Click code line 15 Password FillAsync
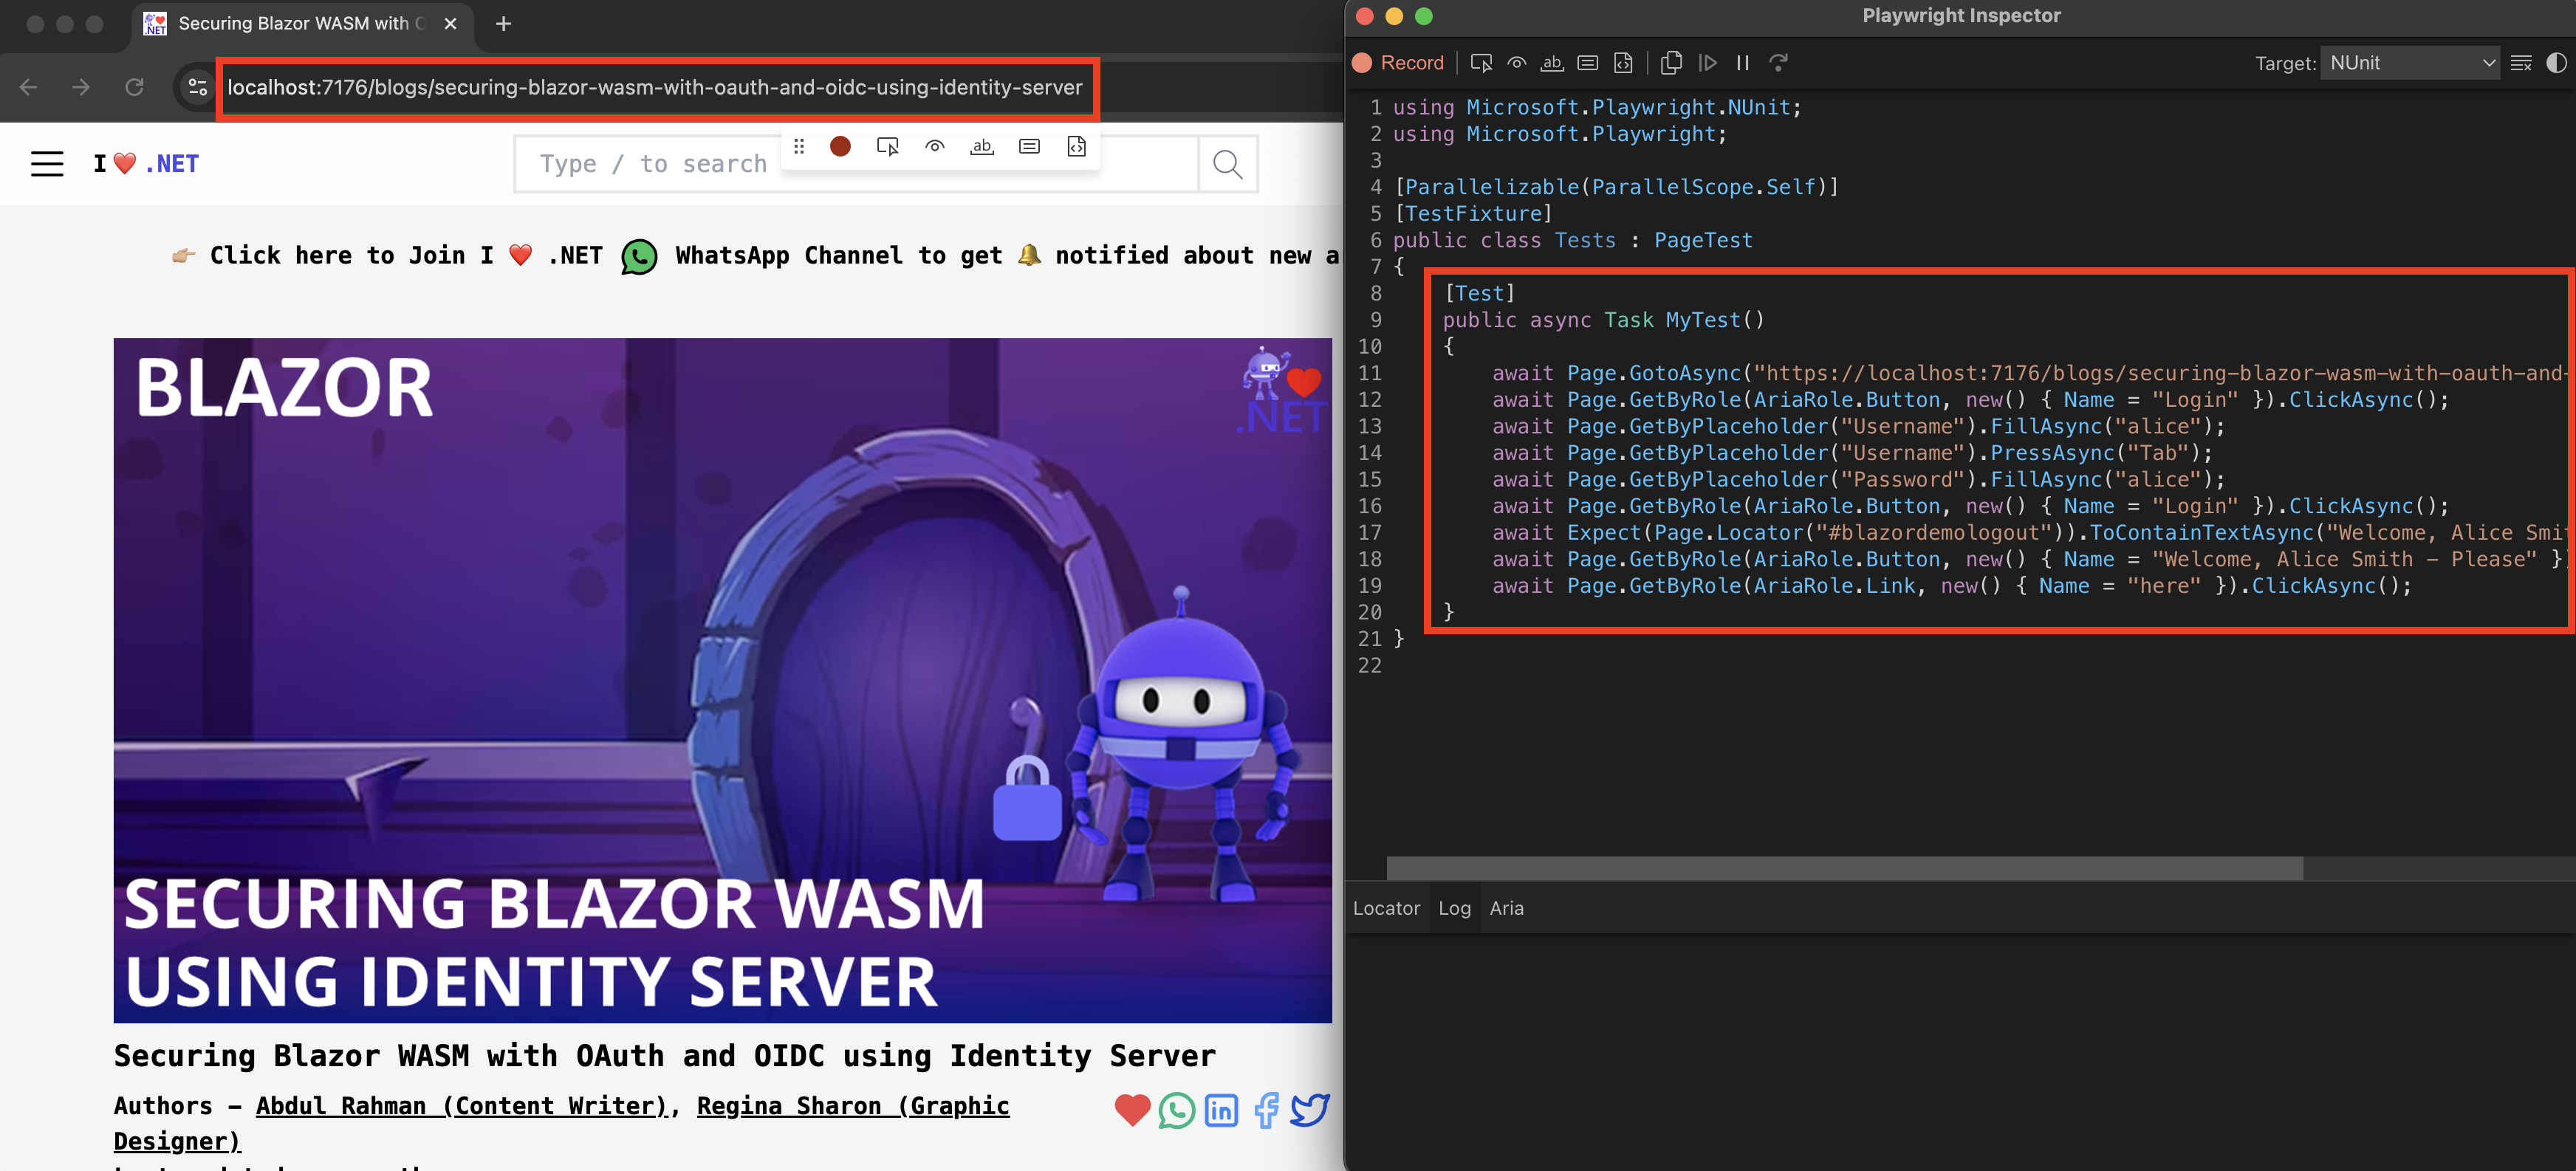 coord(1858,480)
